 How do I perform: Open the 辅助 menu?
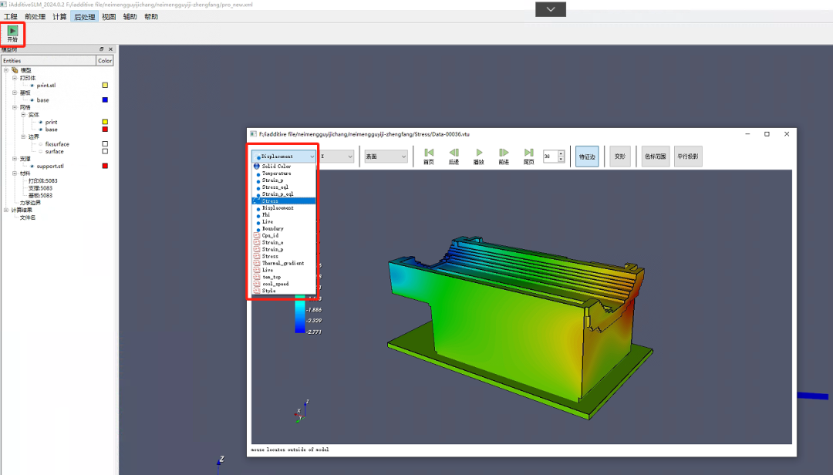(x=130, y=16)
